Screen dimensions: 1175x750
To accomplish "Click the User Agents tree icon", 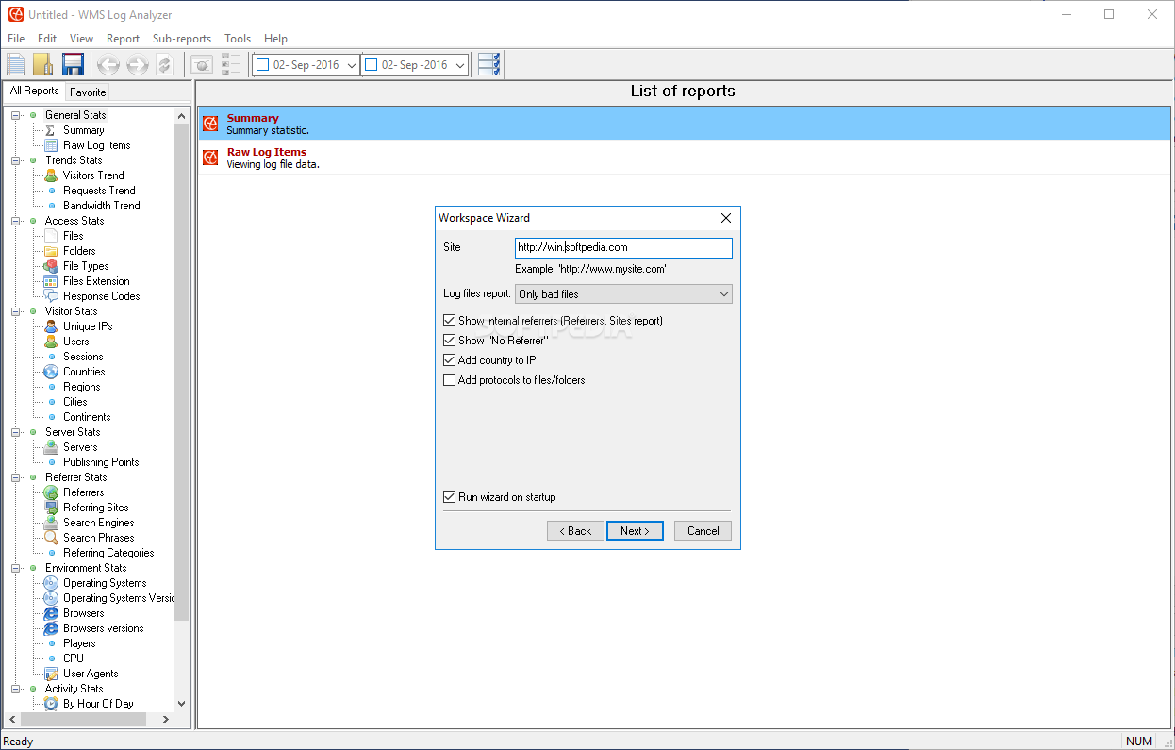I will [x=51, y=674].
